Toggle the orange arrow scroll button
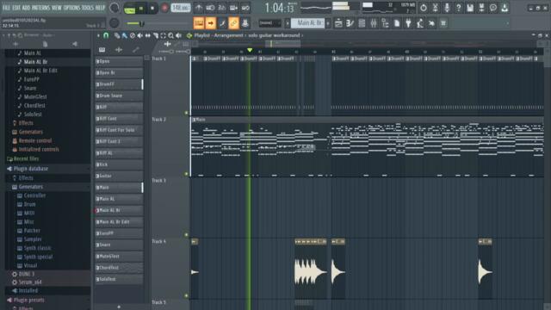This screenshot has height=310, width=551. pyautogui.click(x=210, y=23)
